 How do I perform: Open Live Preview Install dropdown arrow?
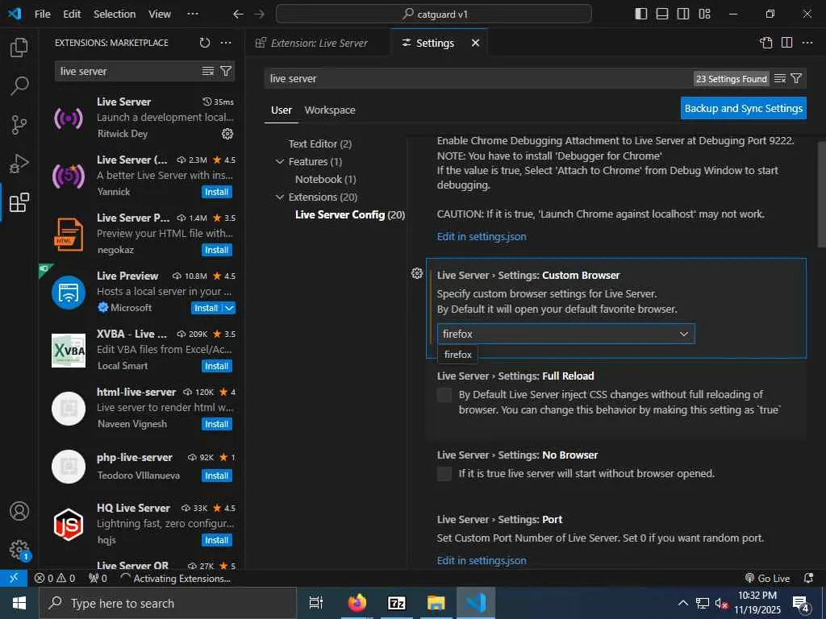(x=229, y=308)
